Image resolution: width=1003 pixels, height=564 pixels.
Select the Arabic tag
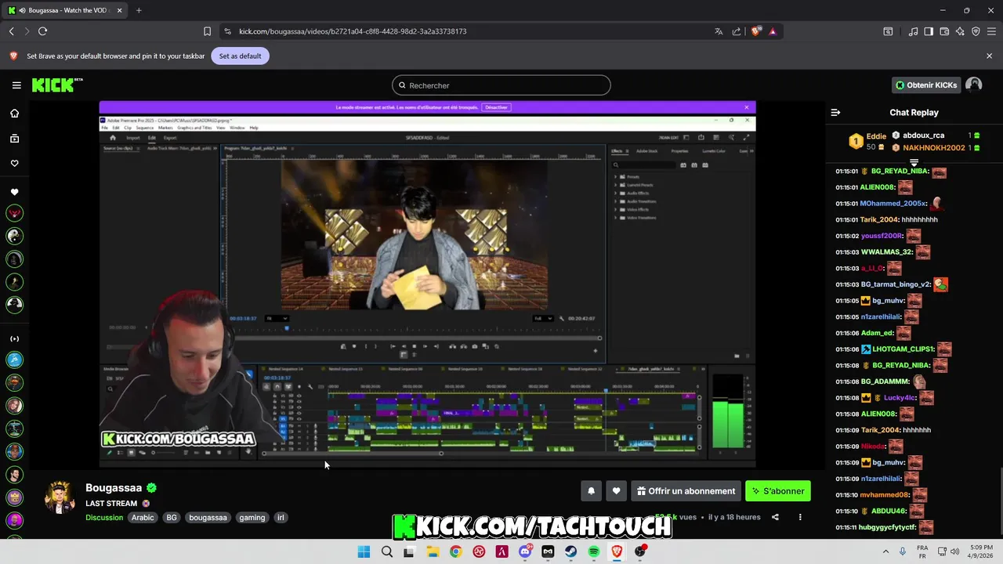click(143, 518)
